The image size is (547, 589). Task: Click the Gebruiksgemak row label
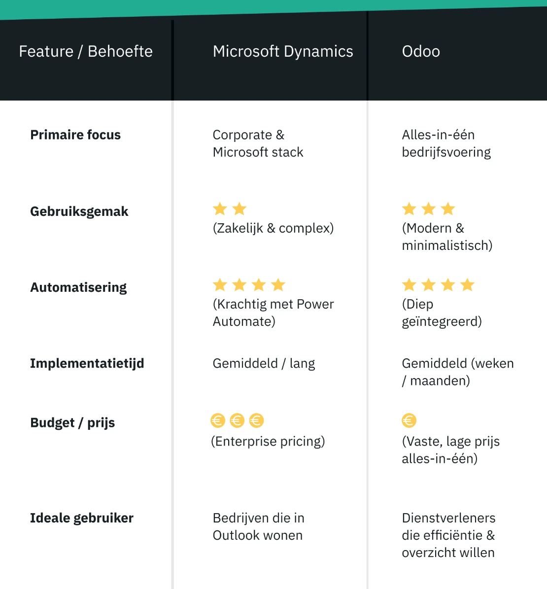(x=79, y=211)
